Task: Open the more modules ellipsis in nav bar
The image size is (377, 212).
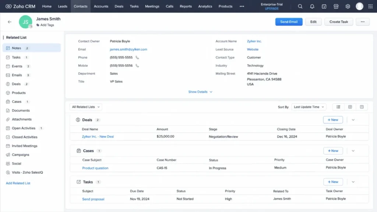Action: pyautogui.click(x=242, y=7)
